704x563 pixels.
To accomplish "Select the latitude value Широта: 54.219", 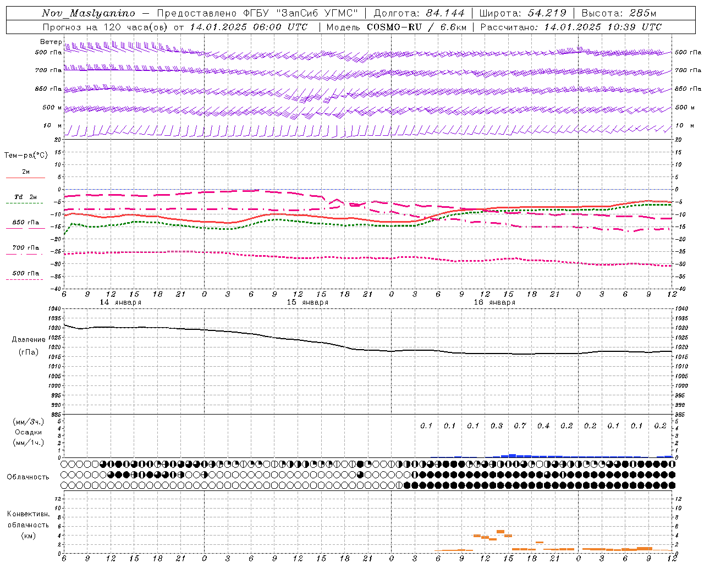I will tap(523, 13).
